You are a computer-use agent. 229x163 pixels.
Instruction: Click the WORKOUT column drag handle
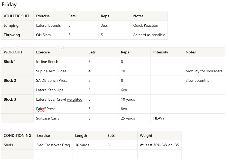(18, 47)
